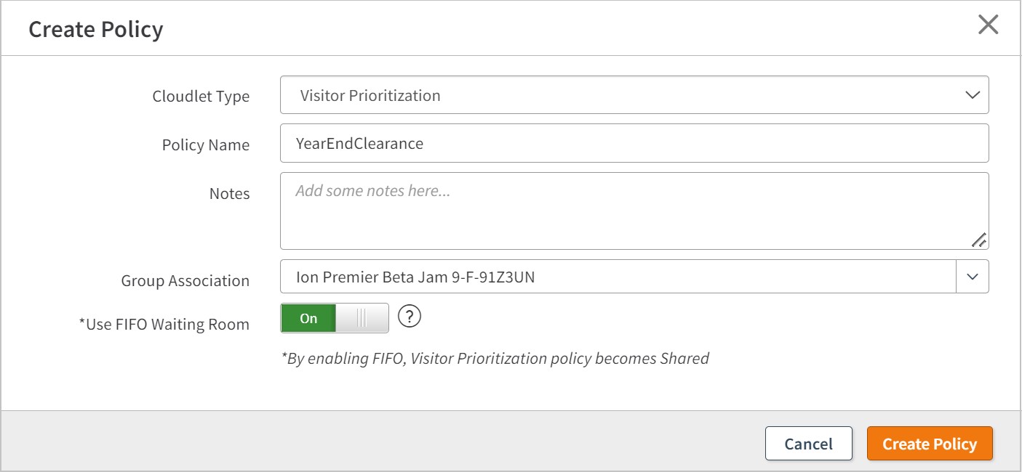Viewport: 1022px width, 472px height.
Task: Select the Visitor Prioritization combo box
Action: coord(626,95)
